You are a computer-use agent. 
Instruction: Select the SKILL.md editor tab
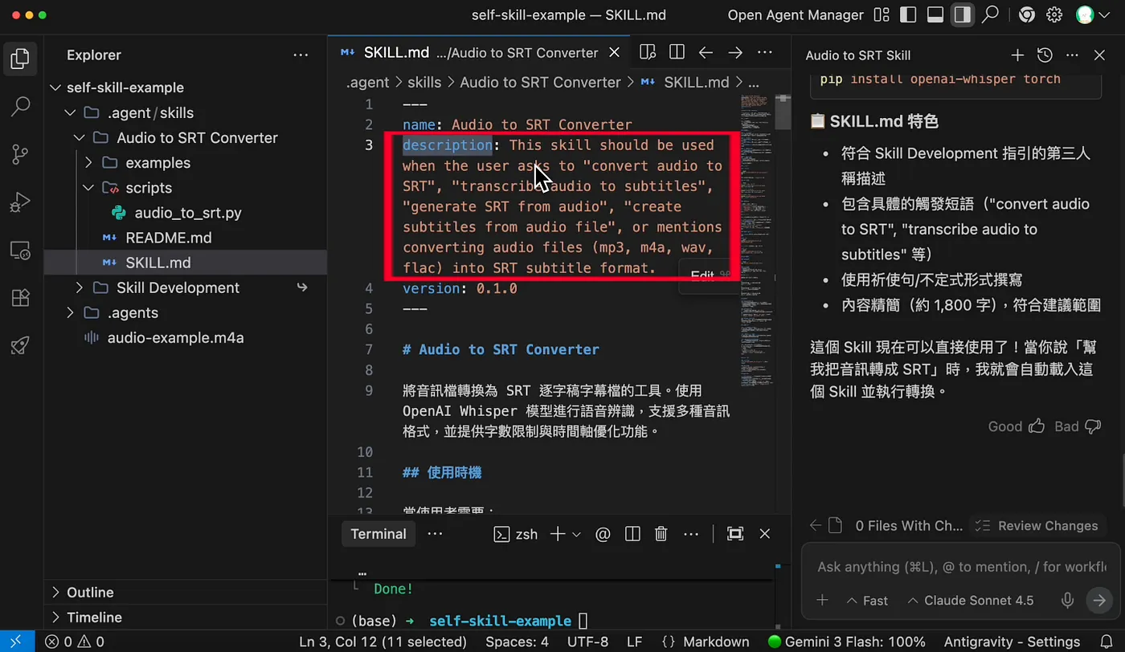[479, 52]
